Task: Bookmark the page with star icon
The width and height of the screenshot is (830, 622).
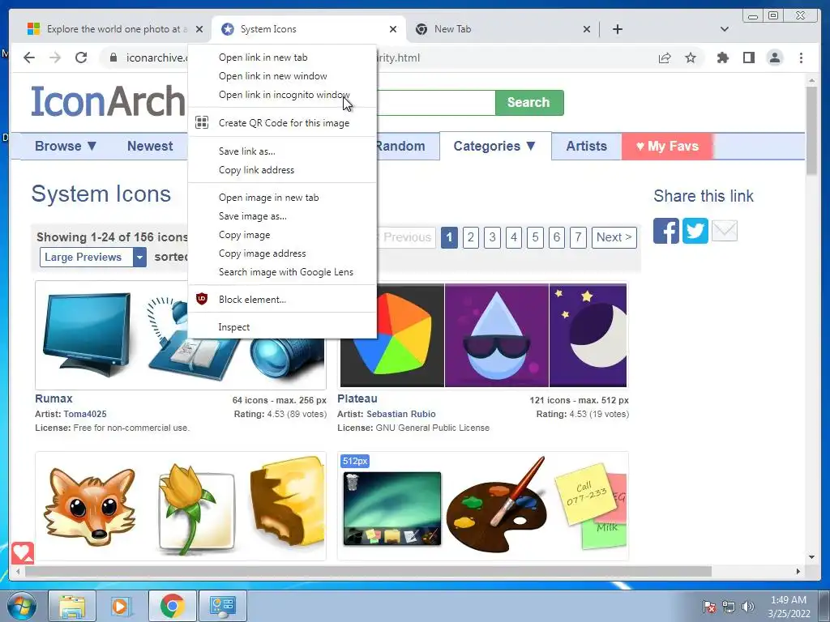Action: (x=691, y=58)
